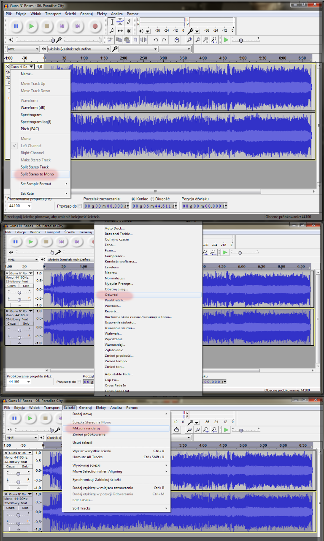Toggle Solo on lower track in bottom window
Image resolution: width=324 pixels, height=541 pixels.
tap(26, 508)
